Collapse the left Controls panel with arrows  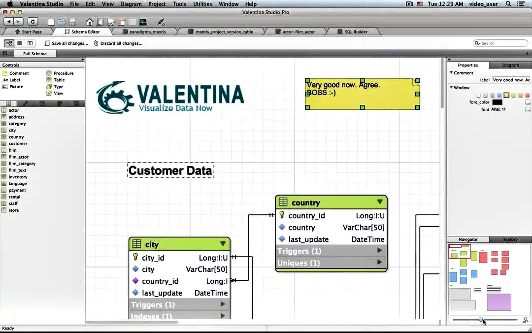point(83,60)
